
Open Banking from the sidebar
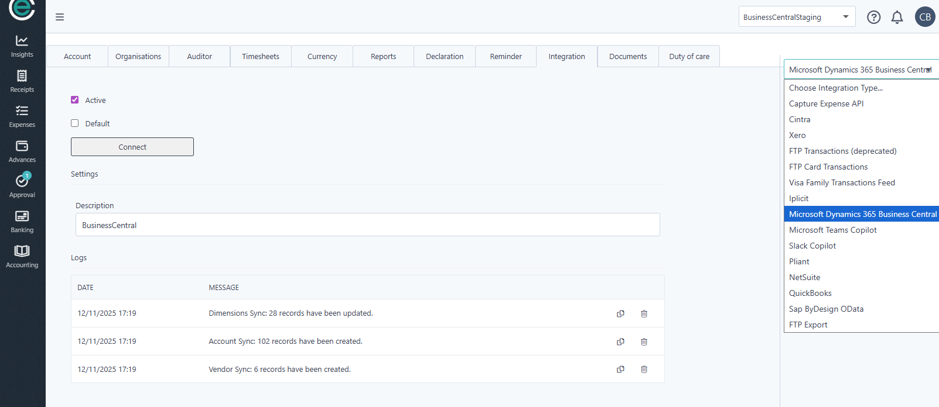22,222
